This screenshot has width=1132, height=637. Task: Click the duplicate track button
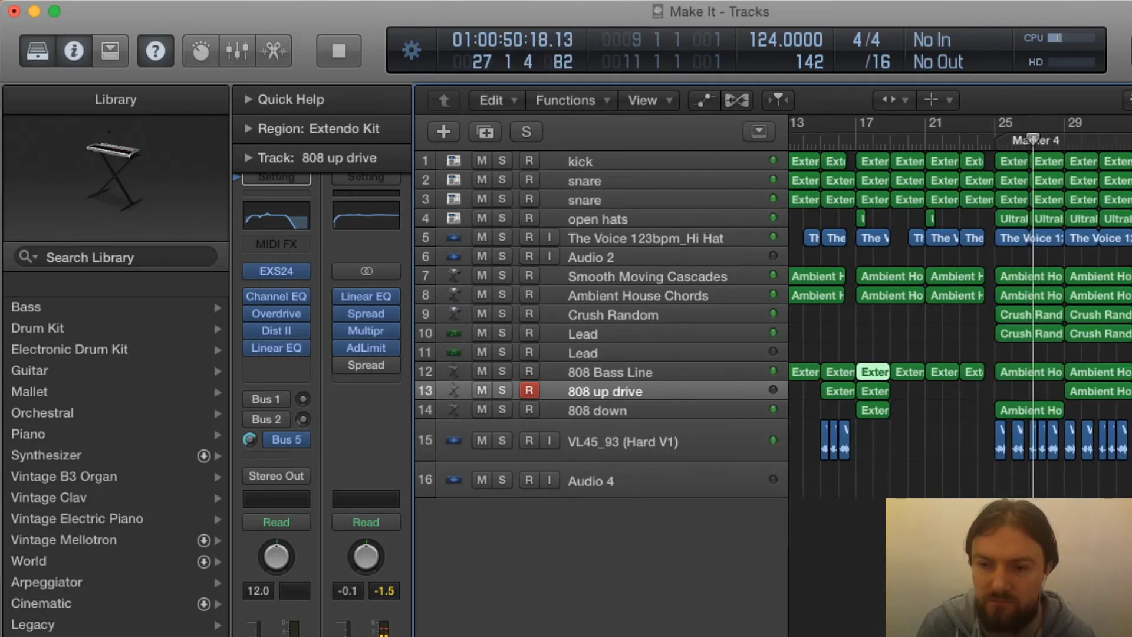pos(485,132)
